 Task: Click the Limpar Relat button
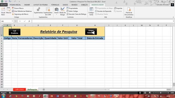[91, 32]
